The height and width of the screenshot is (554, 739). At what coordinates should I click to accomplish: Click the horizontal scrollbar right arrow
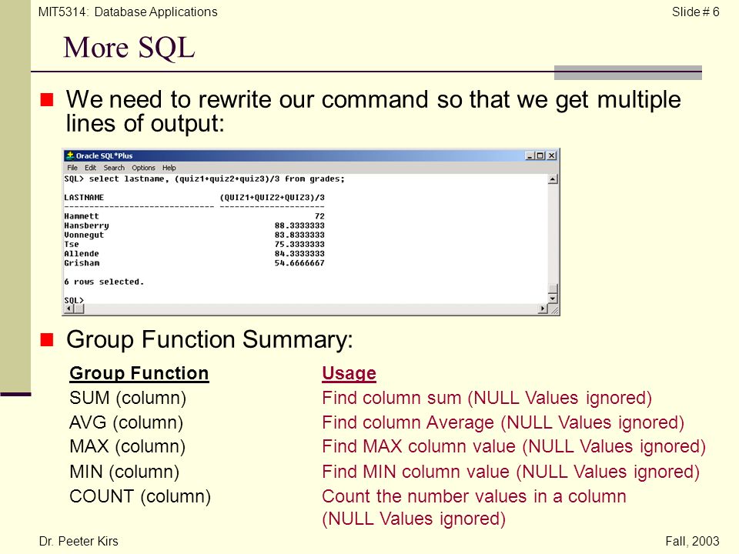(543, 309)
